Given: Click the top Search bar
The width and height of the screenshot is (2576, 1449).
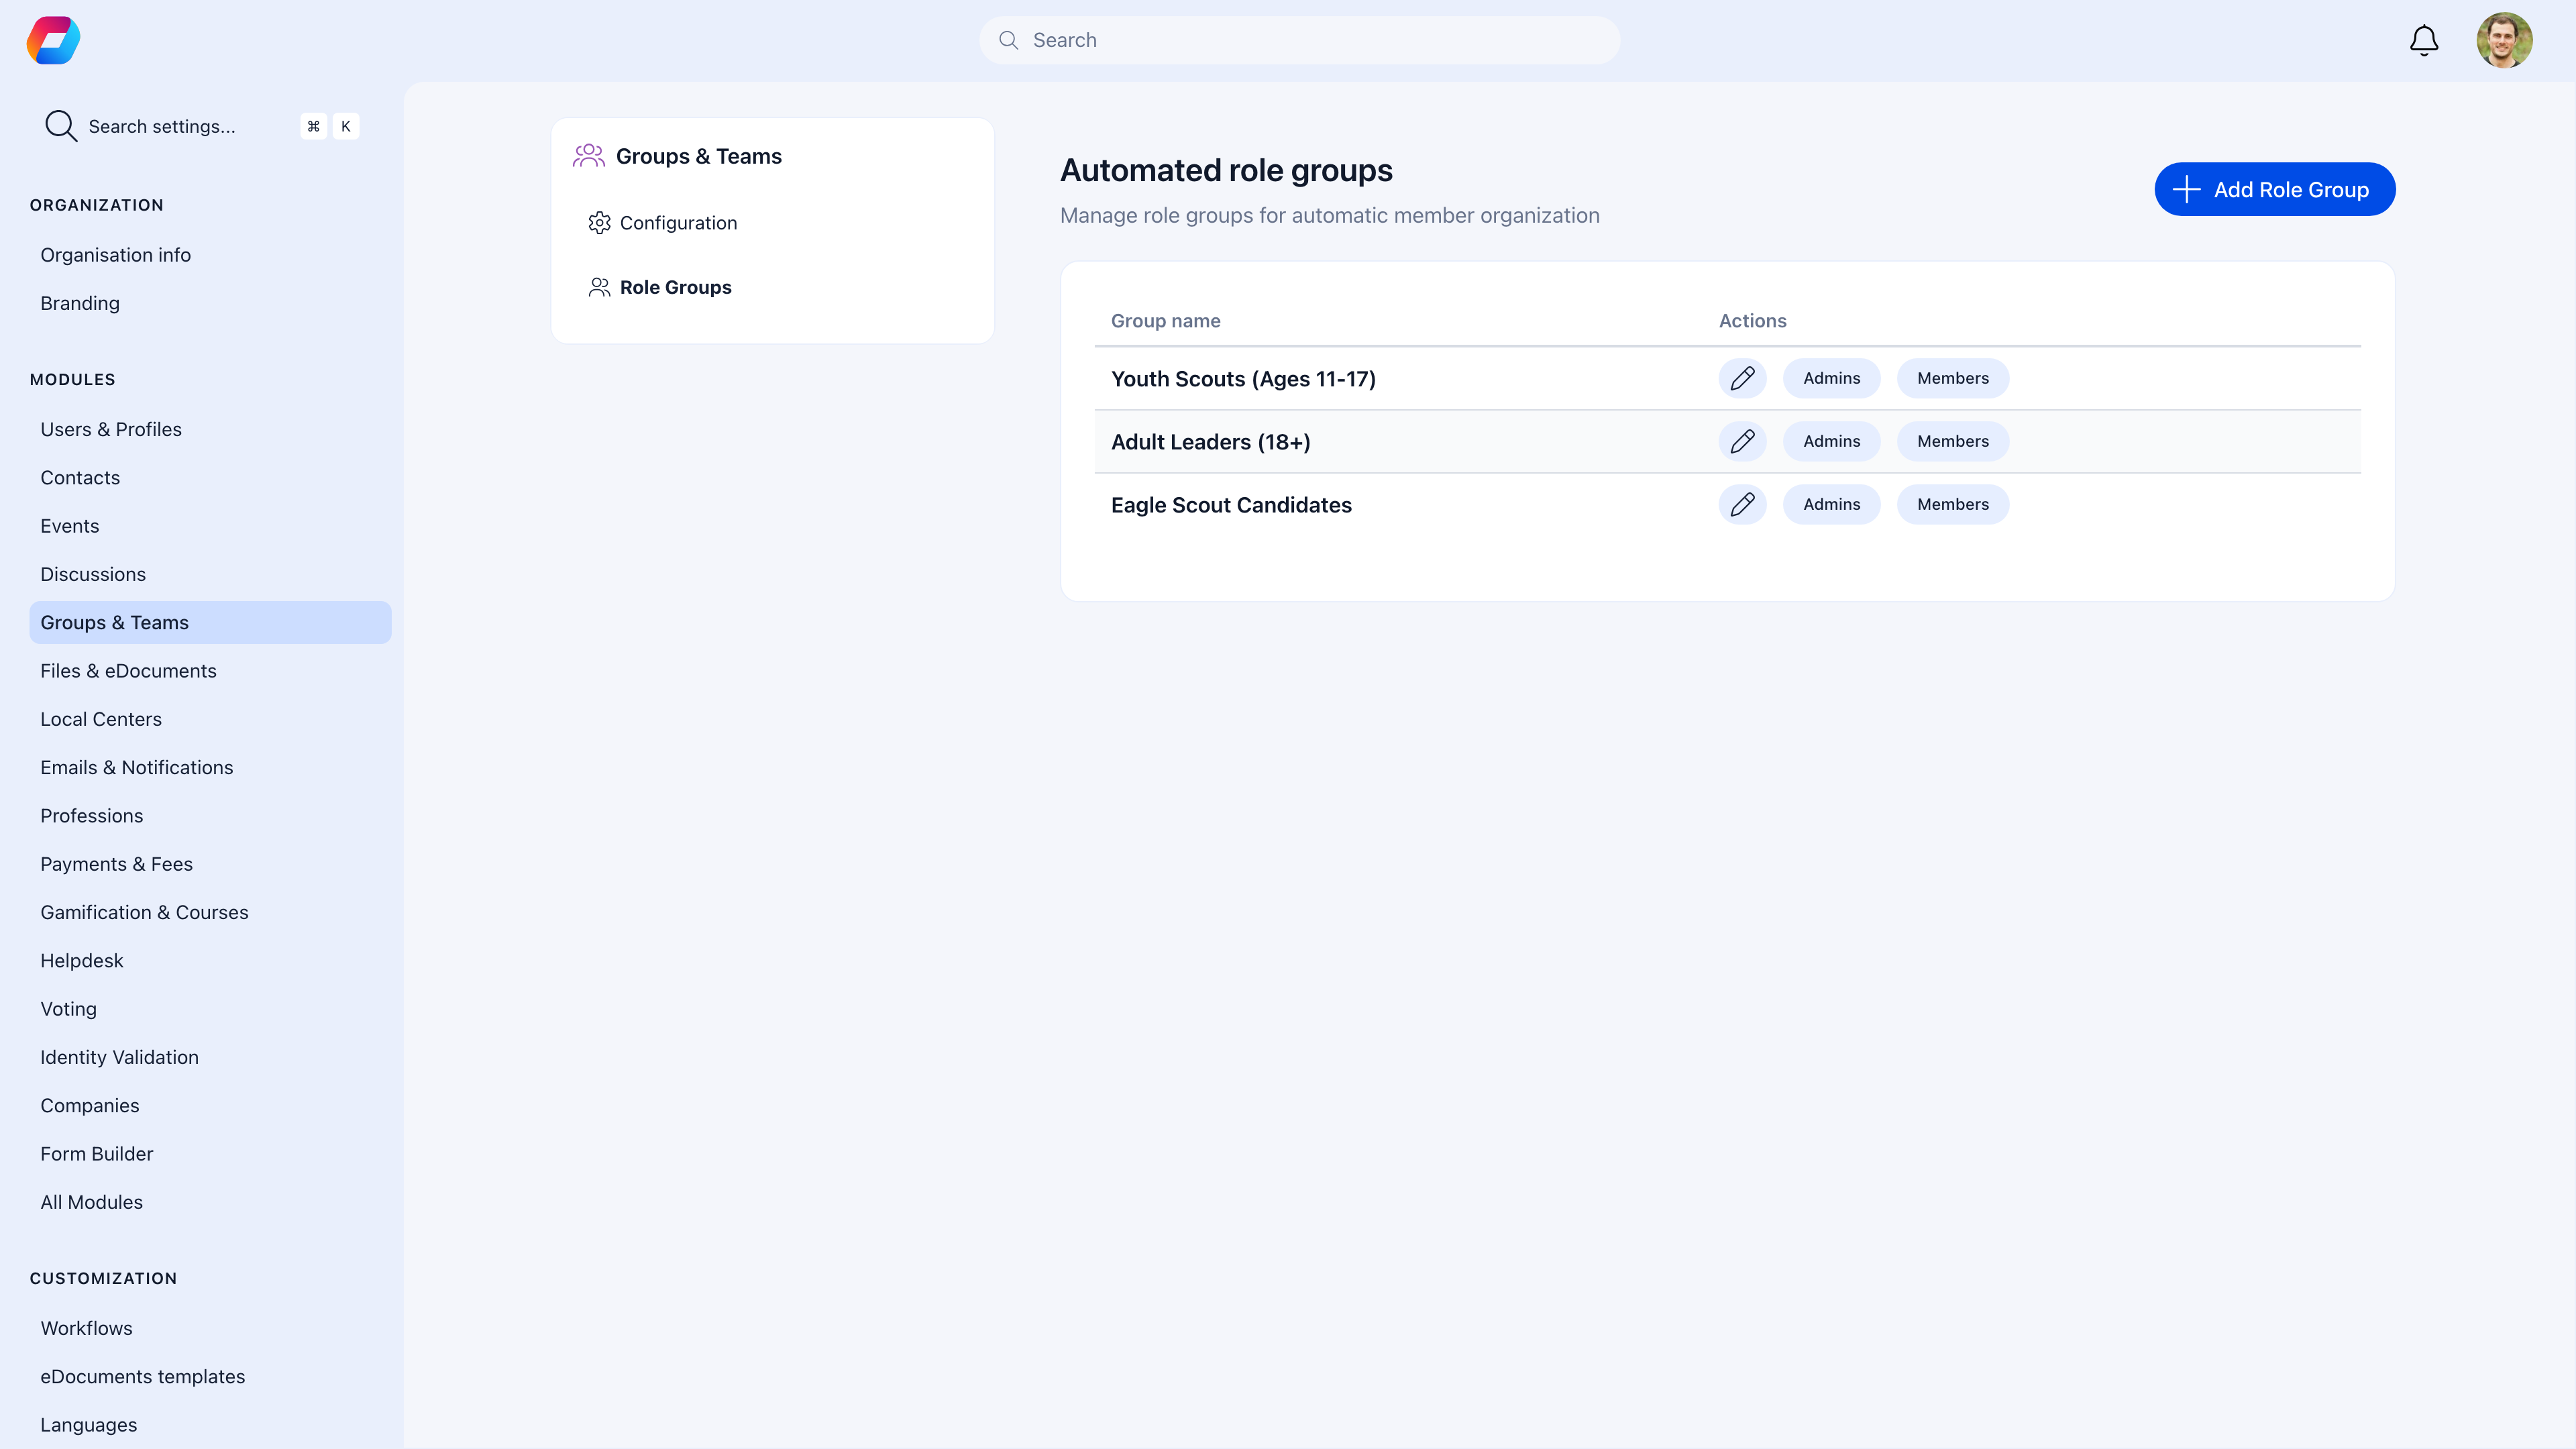Looking at the screenshot, I should coord(1298,40).
